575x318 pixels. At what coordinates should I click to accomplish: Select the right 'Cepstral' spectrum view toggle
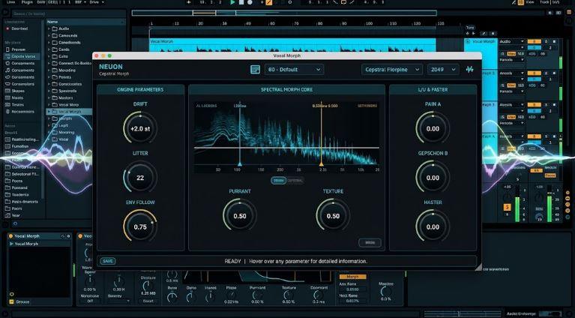click(x=295, y=181)
